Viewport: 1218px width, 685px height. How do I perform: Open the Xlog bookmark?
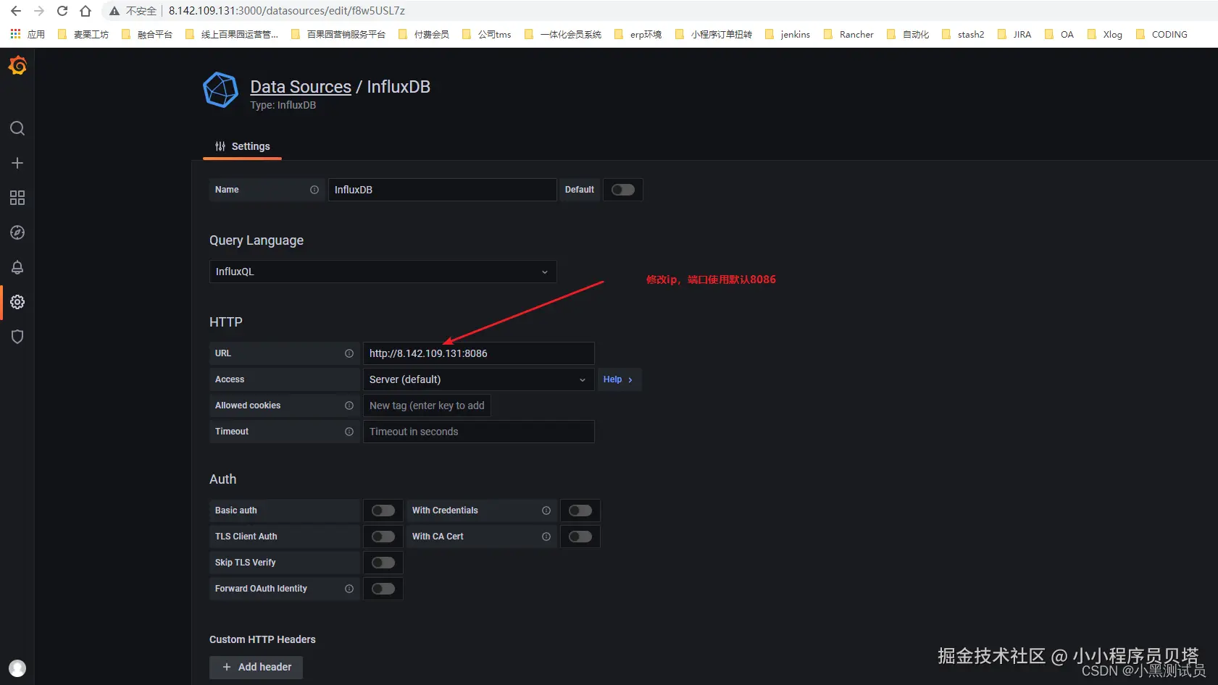pyautogui.click(x=1105, y=34)
